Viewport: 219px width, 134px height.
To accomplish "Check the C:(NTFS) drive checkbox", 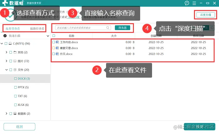I will click(x=6, y=44).
